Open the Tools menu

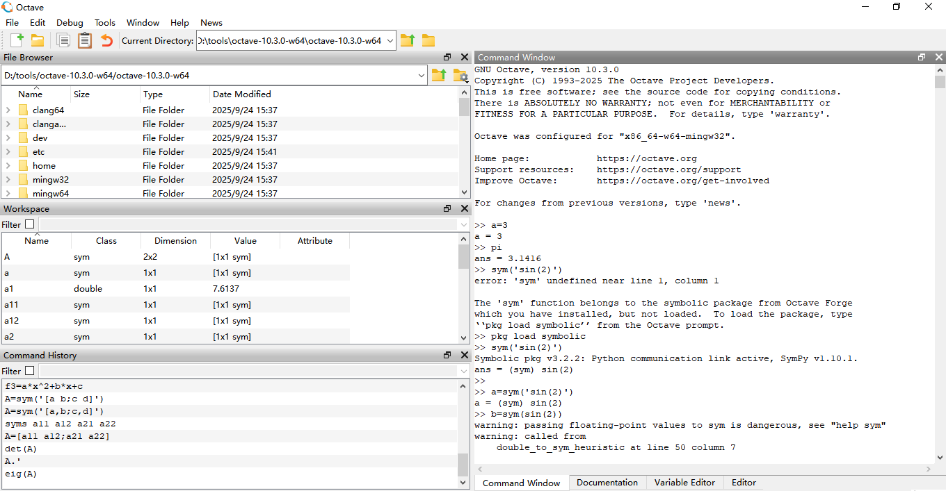(x=105, y=22)
